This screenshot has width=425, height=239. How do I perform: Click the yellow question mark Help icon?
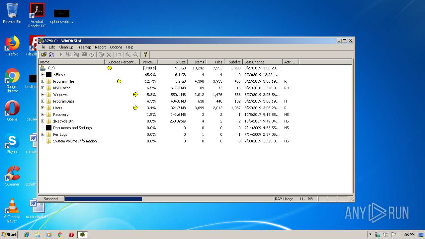coord(145,54)
